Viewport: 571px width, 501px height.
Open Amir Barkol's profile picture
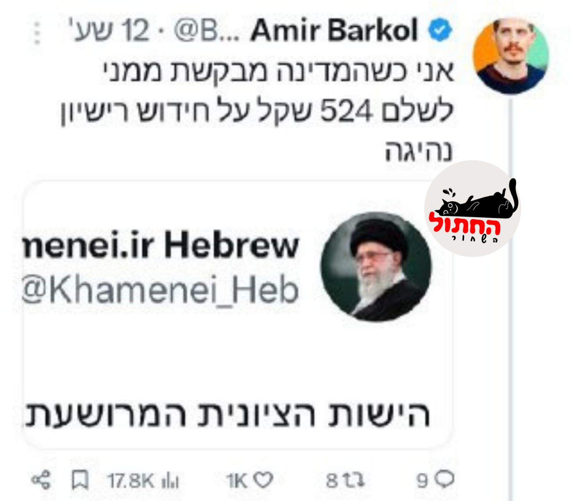510,56
